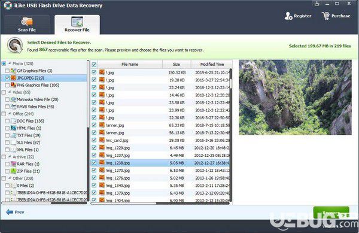Sort by the File Name column header
Viewport: 359px width, 233px height.
click(x=130, y=64)
